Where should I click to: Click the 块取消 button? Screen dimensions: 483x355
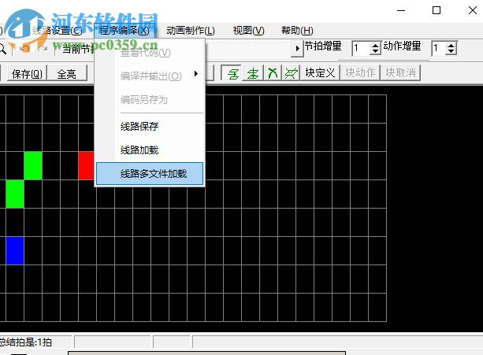click(x=401, y=73)
